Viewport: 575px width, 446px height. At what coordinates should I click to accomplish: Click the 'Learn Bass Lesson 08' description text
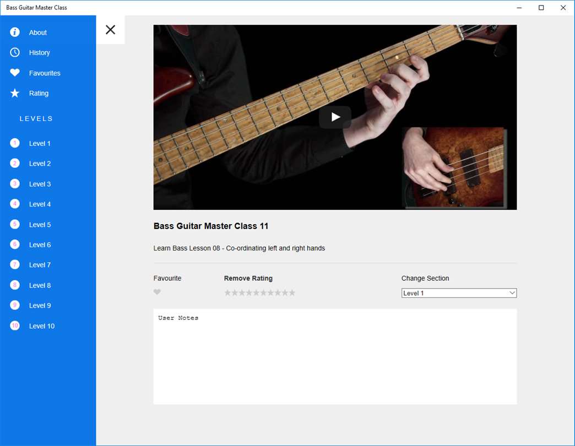pos(239,248)
